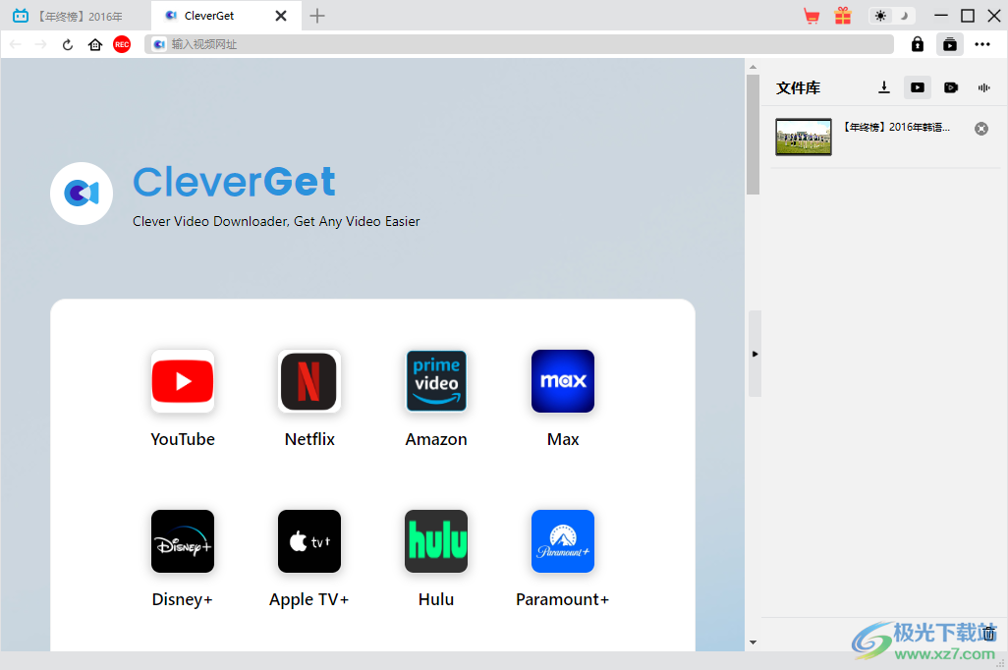
Task: Open the Apple TV+ tile
Action: click(309, 541)
